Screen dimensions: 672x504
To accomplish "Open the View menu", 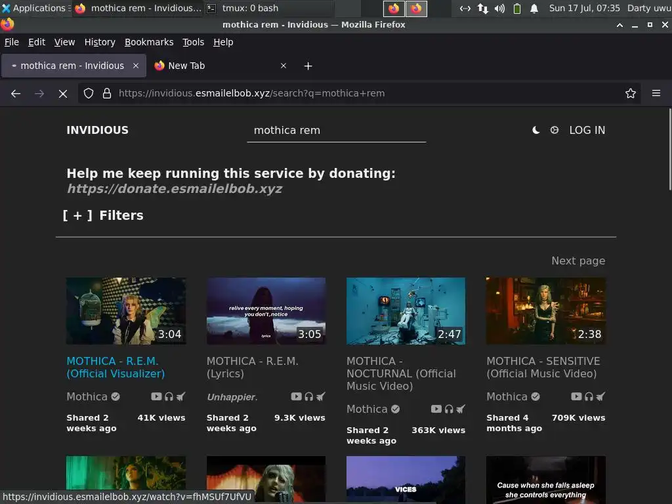I will [64, 42].
